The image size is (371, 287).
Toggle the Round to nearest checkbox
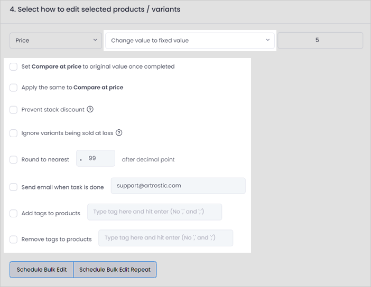[14, 159]
